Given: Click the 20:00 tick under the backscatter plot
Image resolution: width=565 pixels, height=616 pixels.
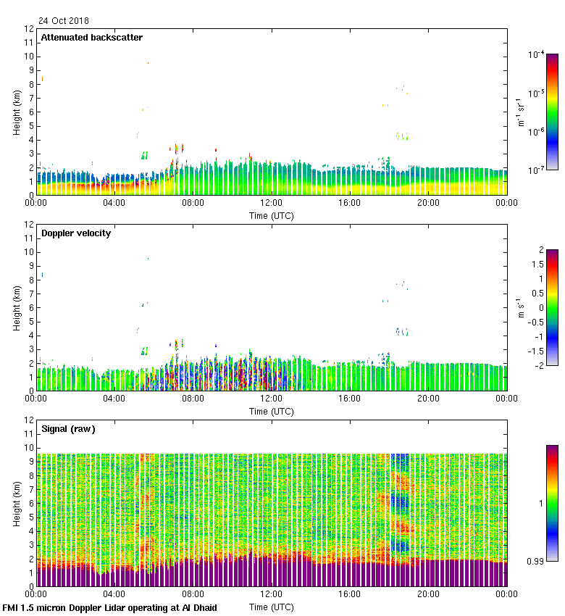Looking at the screenshot, I should (x=428, y=204).
